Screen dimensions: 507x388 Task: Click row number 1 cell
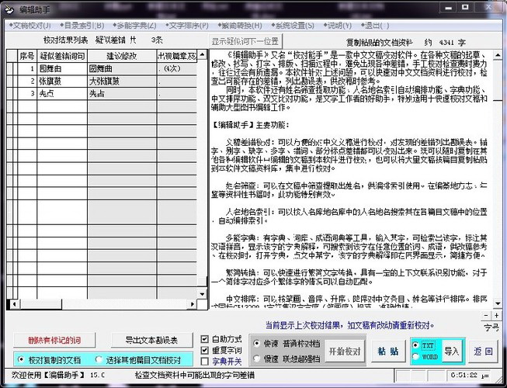[x=27, y=69]
